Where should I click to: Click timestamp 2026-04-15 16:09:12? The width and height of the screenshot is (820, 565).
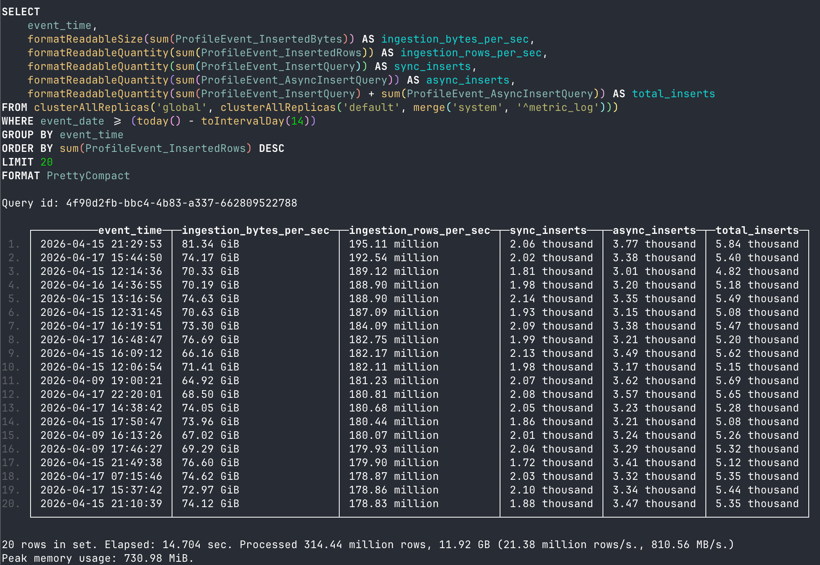[101, 353]
